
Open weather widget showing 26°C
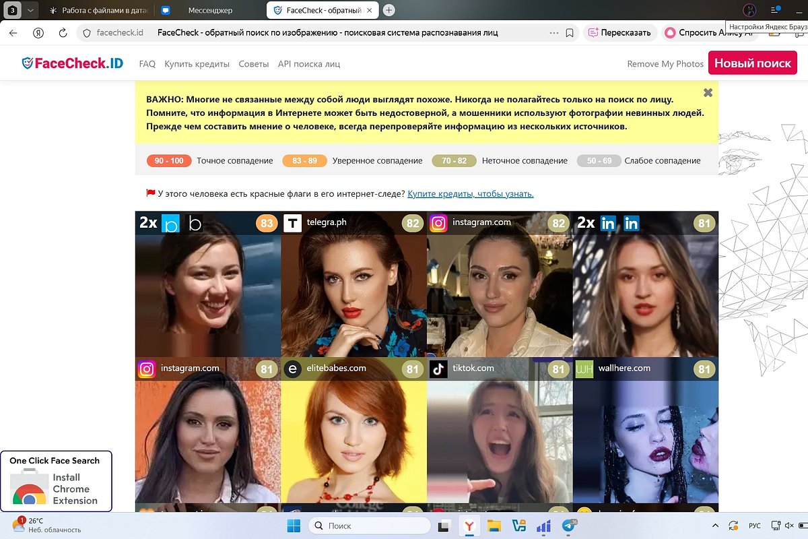point(47,526)
